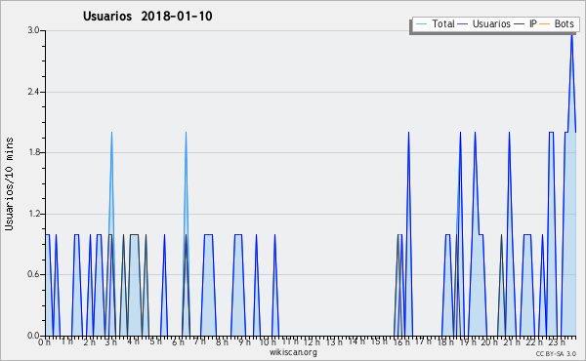This screenshot has width=586, height=361.
Task: Click the 0.0 y-axis value
Action: click(33, 336)
